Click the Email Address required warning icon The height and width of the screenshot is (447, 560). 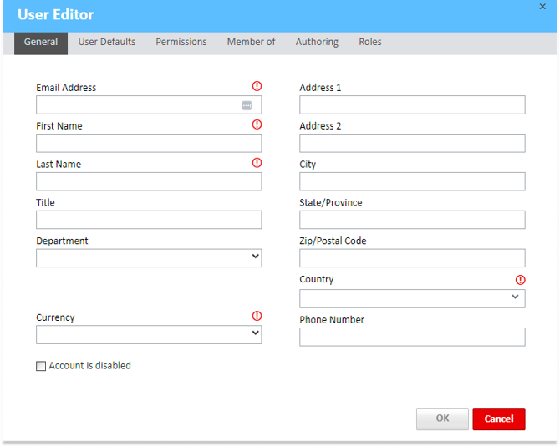point(257,86)
